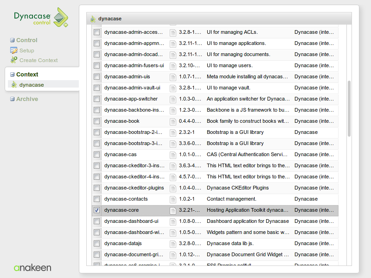
Task: Open document icon for dynacase-ckeditor-plugins row
Action: click(173, 188)
